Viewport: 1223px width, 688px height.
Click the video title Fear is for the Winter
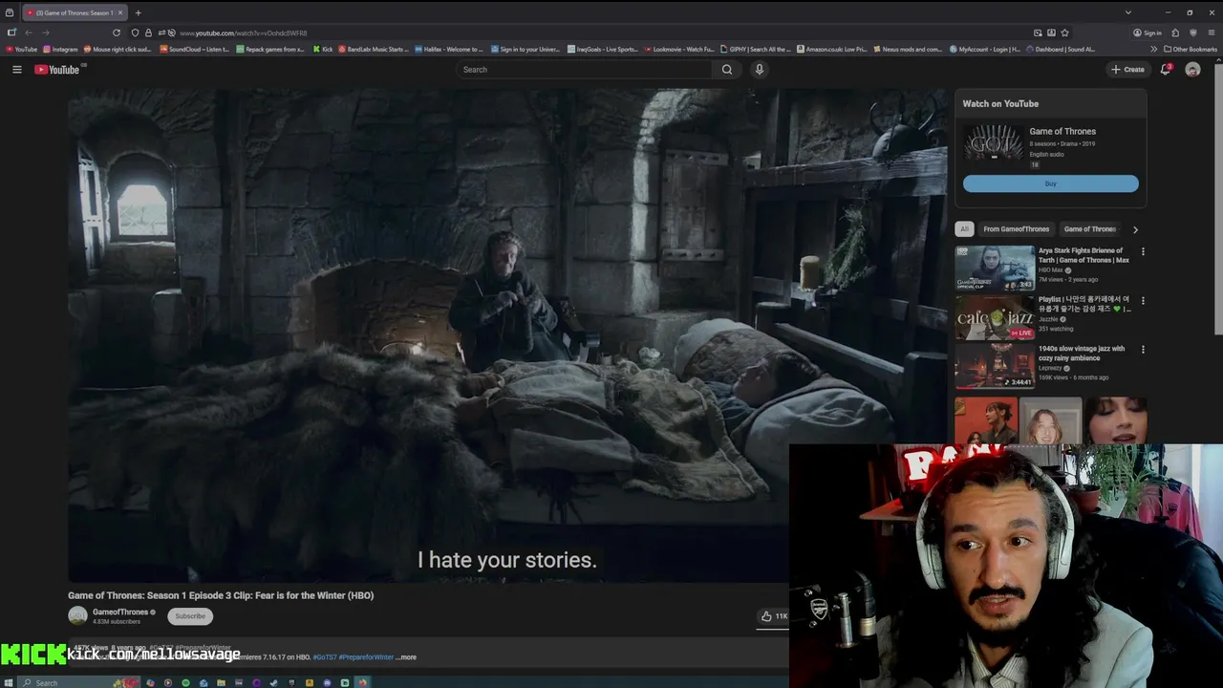pos(221,595)
